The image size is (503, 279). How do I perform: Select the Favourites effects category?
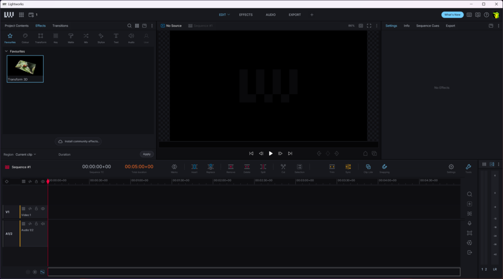pyautogui.click(x=10, y=38)
